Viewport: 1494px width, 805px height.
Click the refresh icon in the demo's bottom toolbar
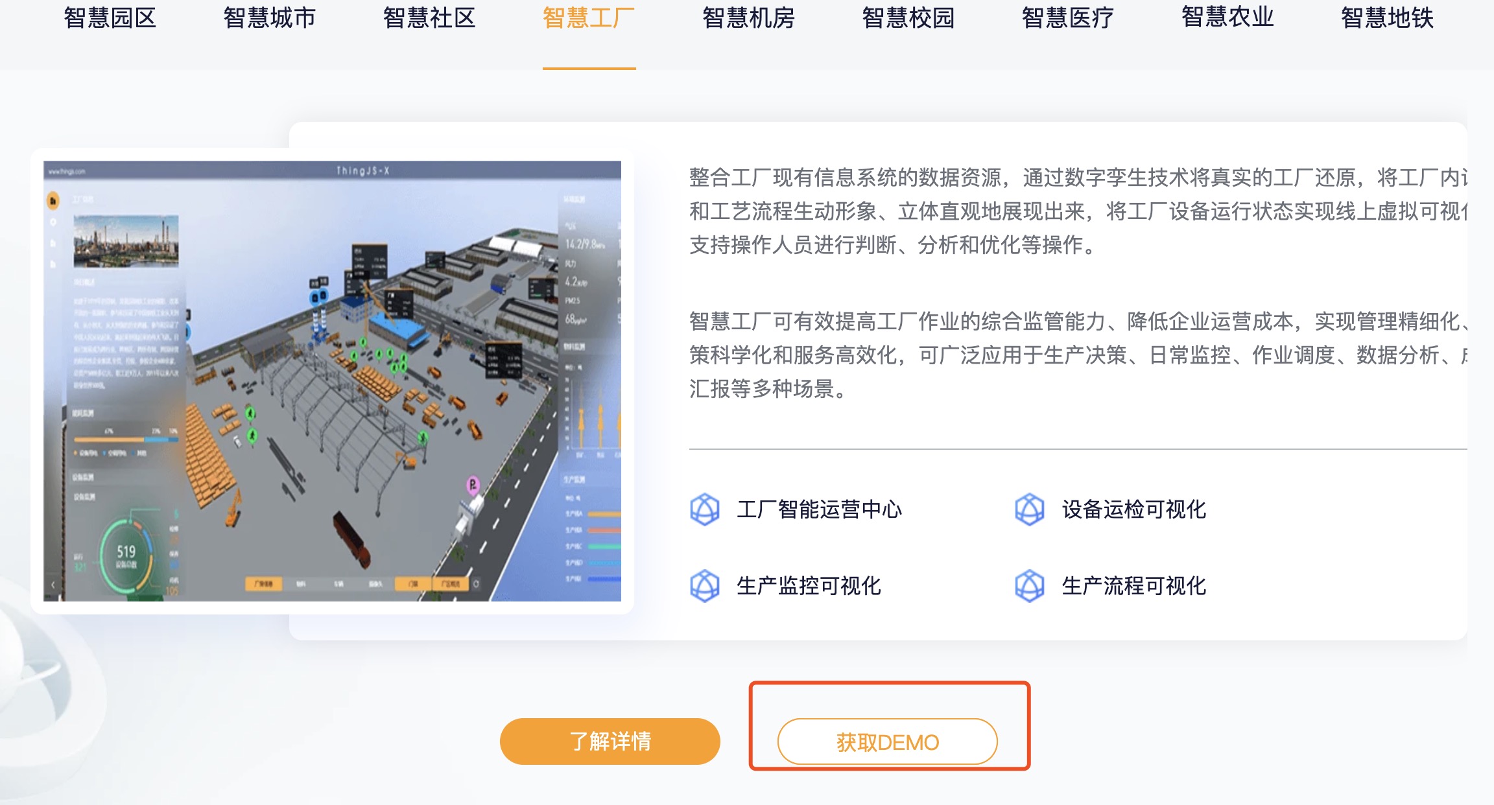coord(477,584)
